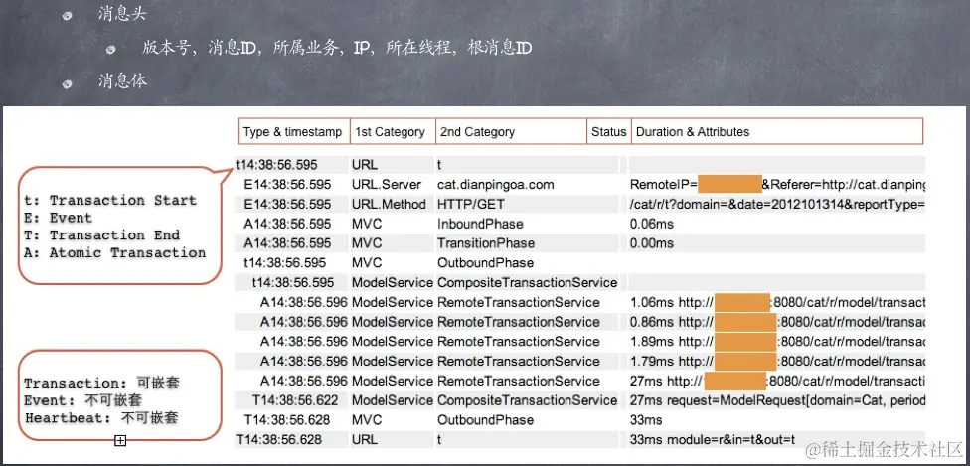
Task: Click '27ms request=ModelRequest' attribute text
Action: 777,401
